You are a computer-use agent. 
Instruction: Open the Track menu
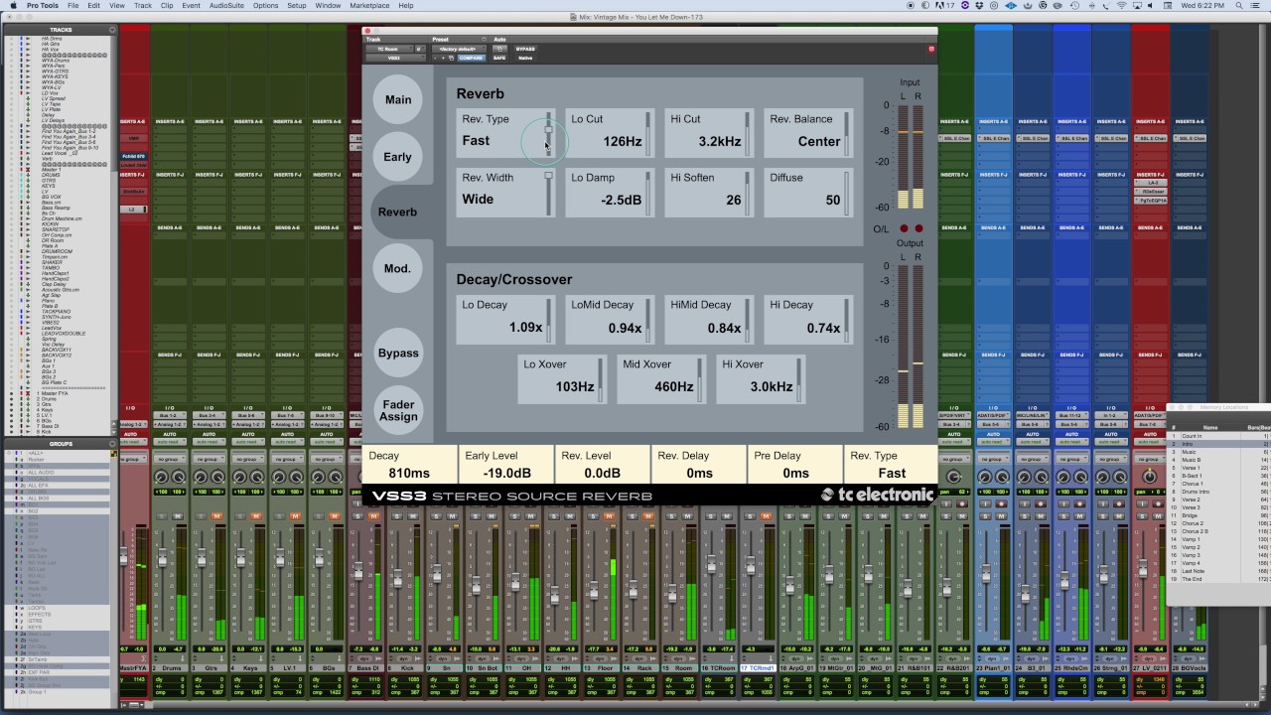click(143, 6)
